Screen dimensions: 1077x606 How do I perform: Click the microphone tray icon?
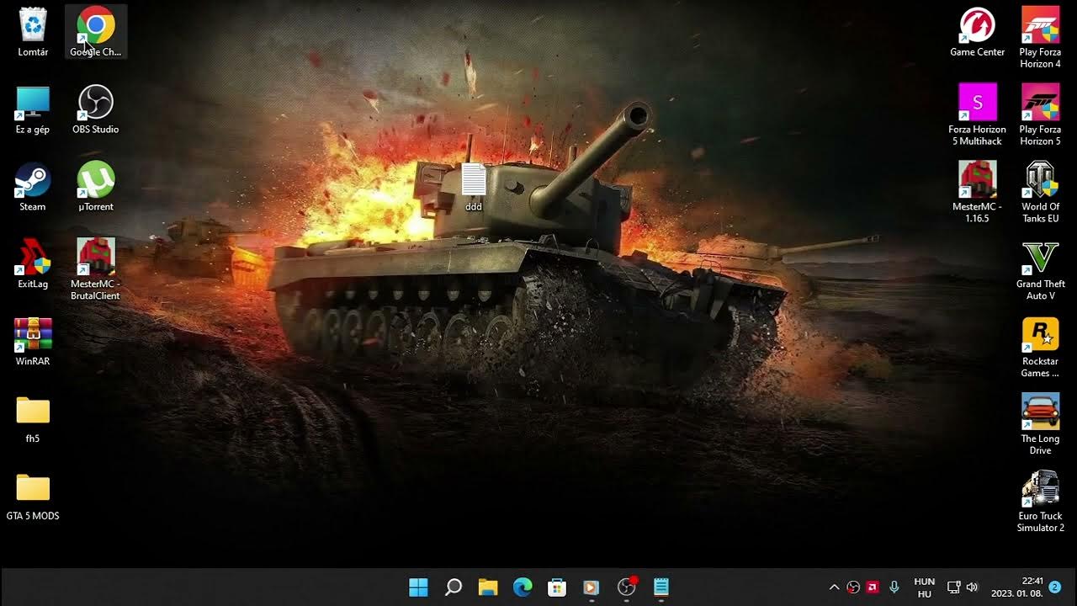click(x=894, y=587)
